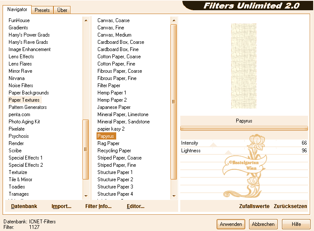The width and height of the screenshot is (314, 231).
Task: Select penta.com category
Action: 19,114
